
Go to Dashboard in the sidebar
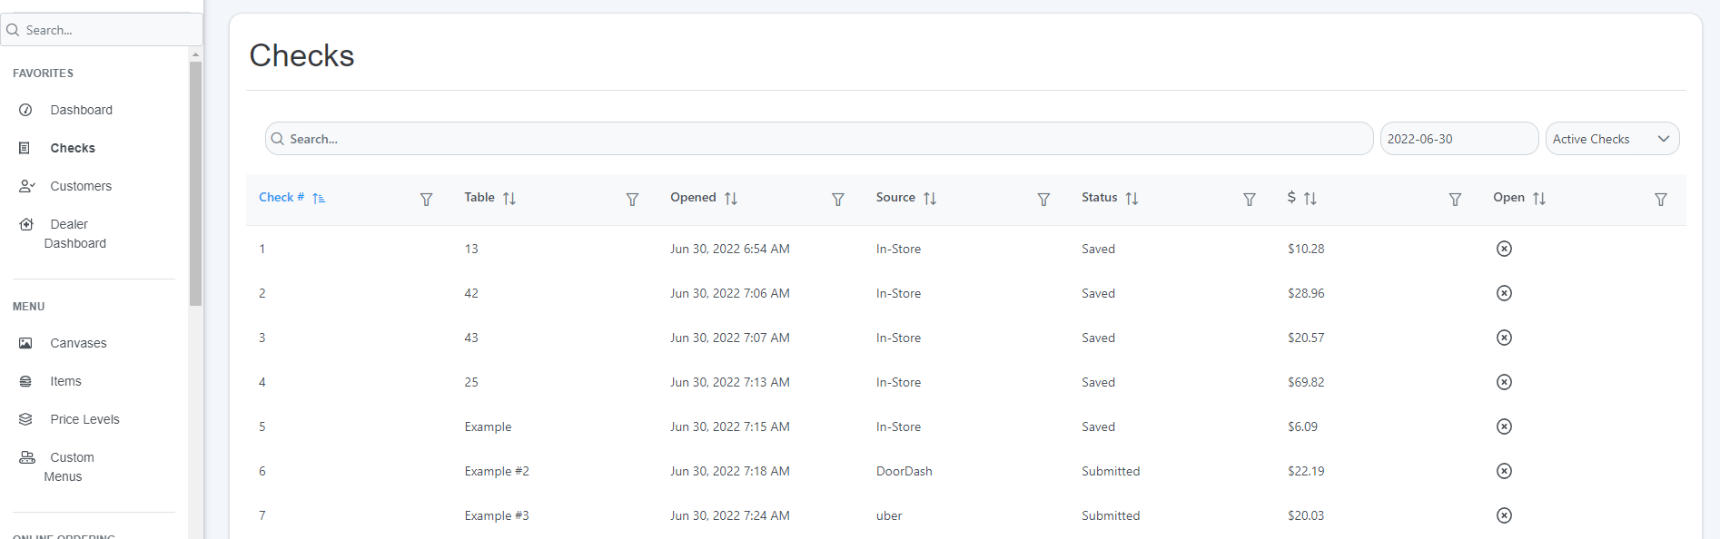tap(81, 110)
